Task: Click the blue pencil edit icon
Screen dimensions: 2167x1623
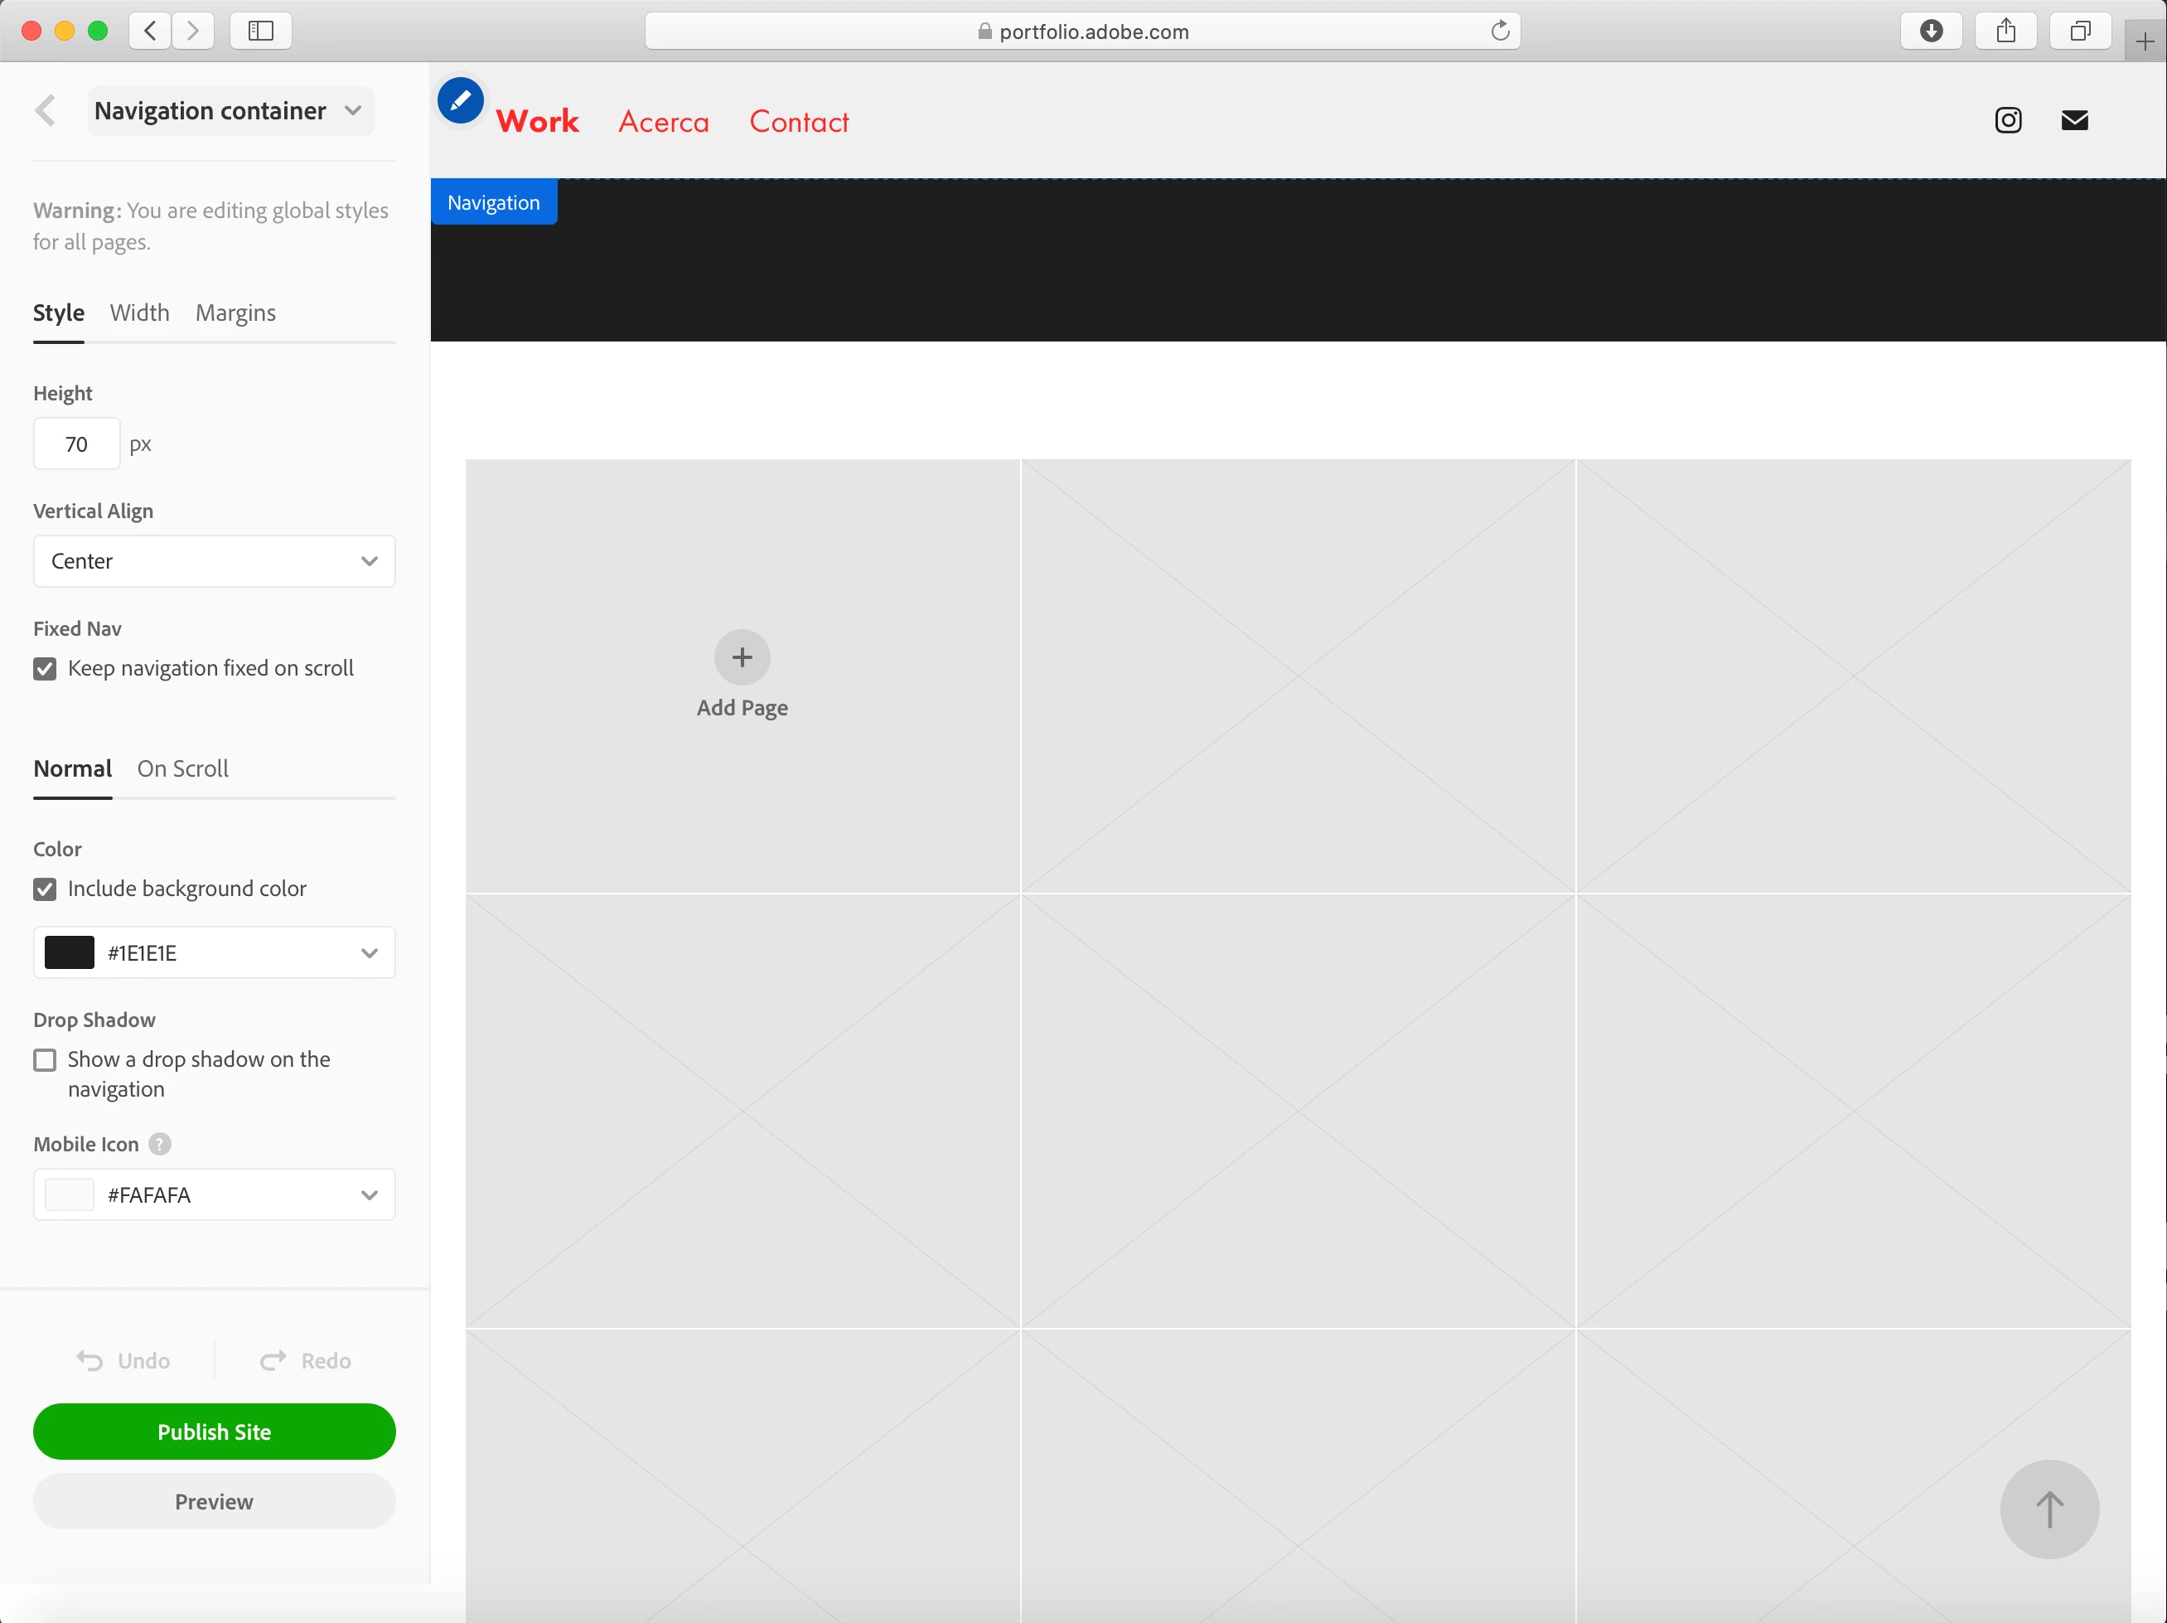Action: point(459,100)
